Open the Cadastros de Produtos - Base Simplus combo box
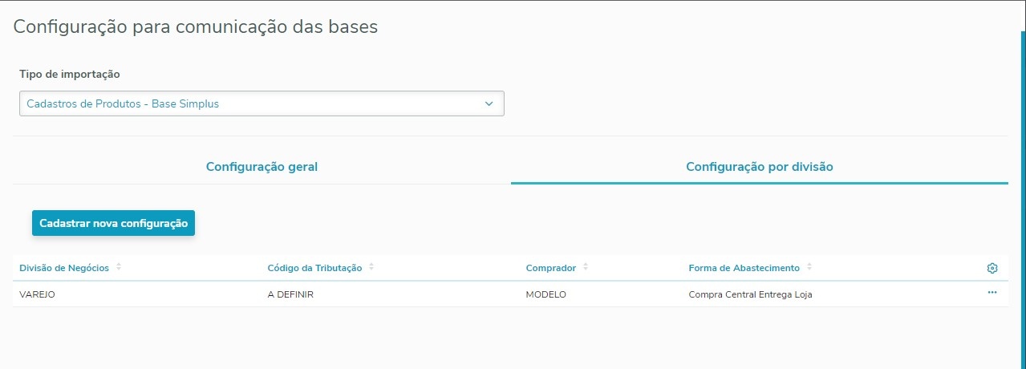This screenshot has width=1026, height=369. pos(262,103)
